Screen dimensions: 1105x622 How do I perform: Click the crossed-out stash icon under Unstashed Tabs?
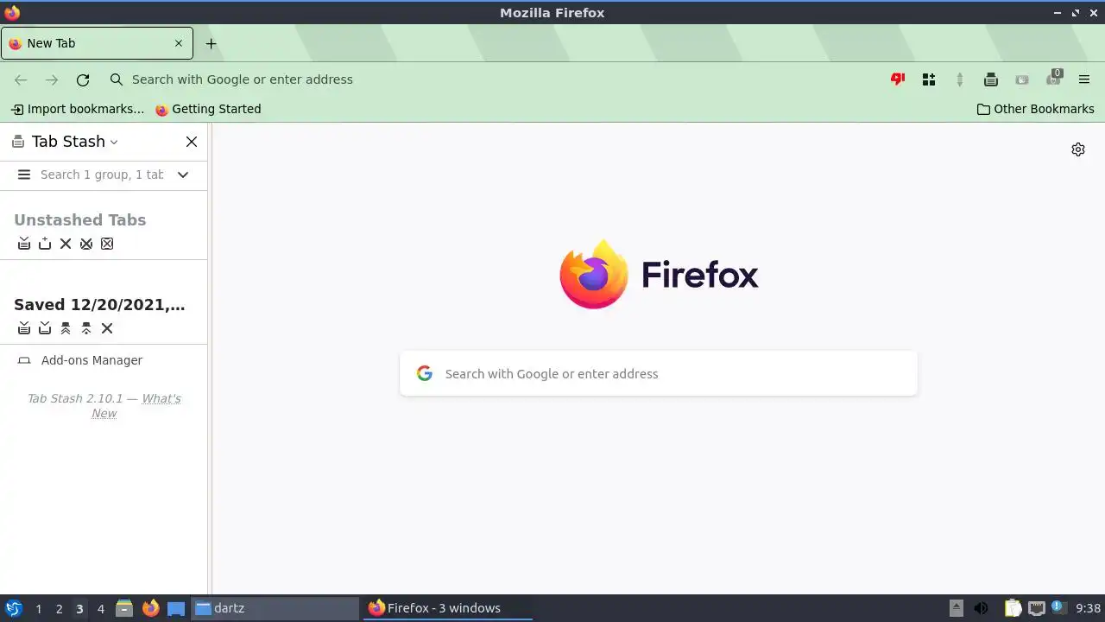(x=86, y=244)
